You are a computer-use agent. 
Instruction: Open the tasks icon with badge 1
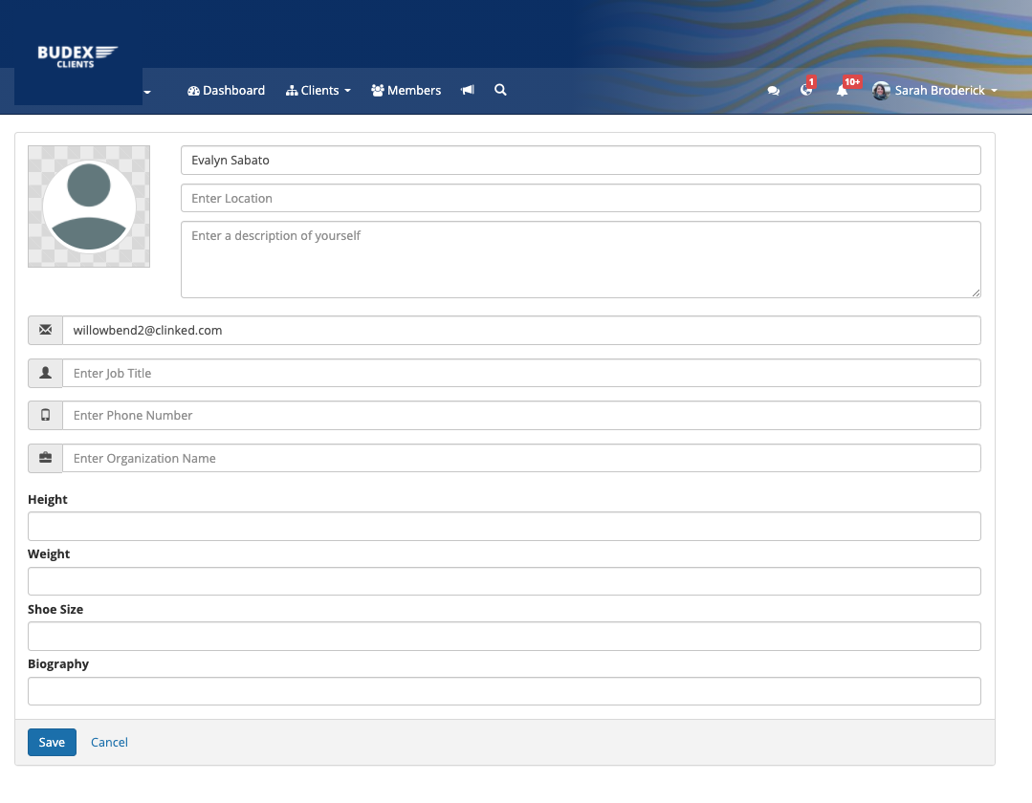point(806,90)
